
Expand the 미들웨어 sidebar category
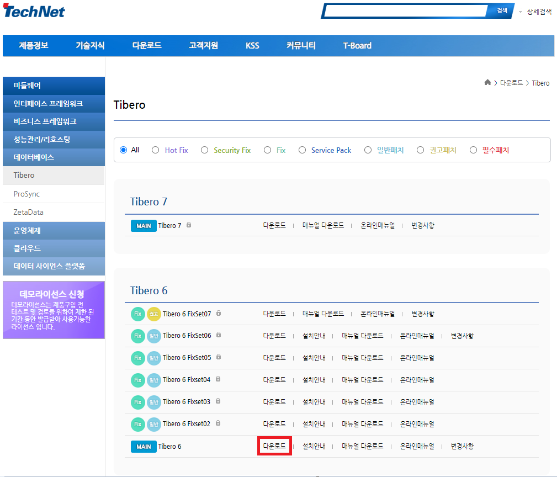54,86
